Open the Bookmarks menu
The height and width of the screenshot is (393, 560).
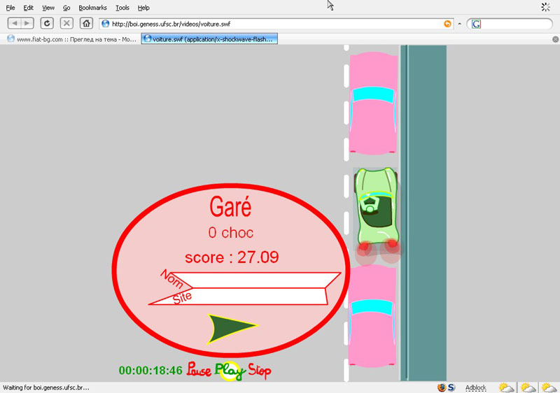92,8
